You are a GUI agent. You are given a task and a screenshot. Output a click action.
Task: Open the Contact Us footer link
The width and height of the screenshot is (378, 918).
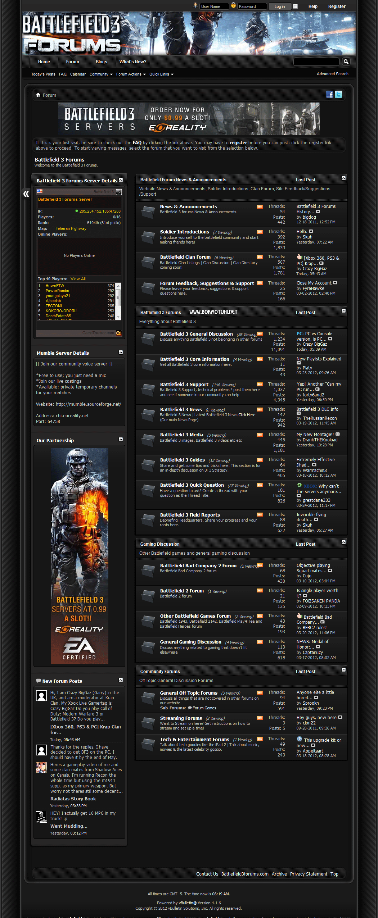point(207,874)
